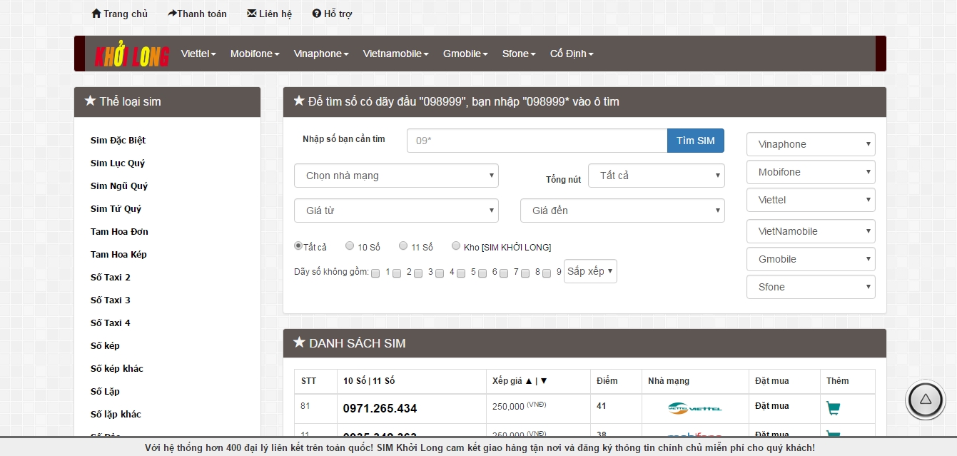Tick the exclude digit 4 checkbox
Image resolution: width=957 pixels, height=456 pixels.
(440, 273)
